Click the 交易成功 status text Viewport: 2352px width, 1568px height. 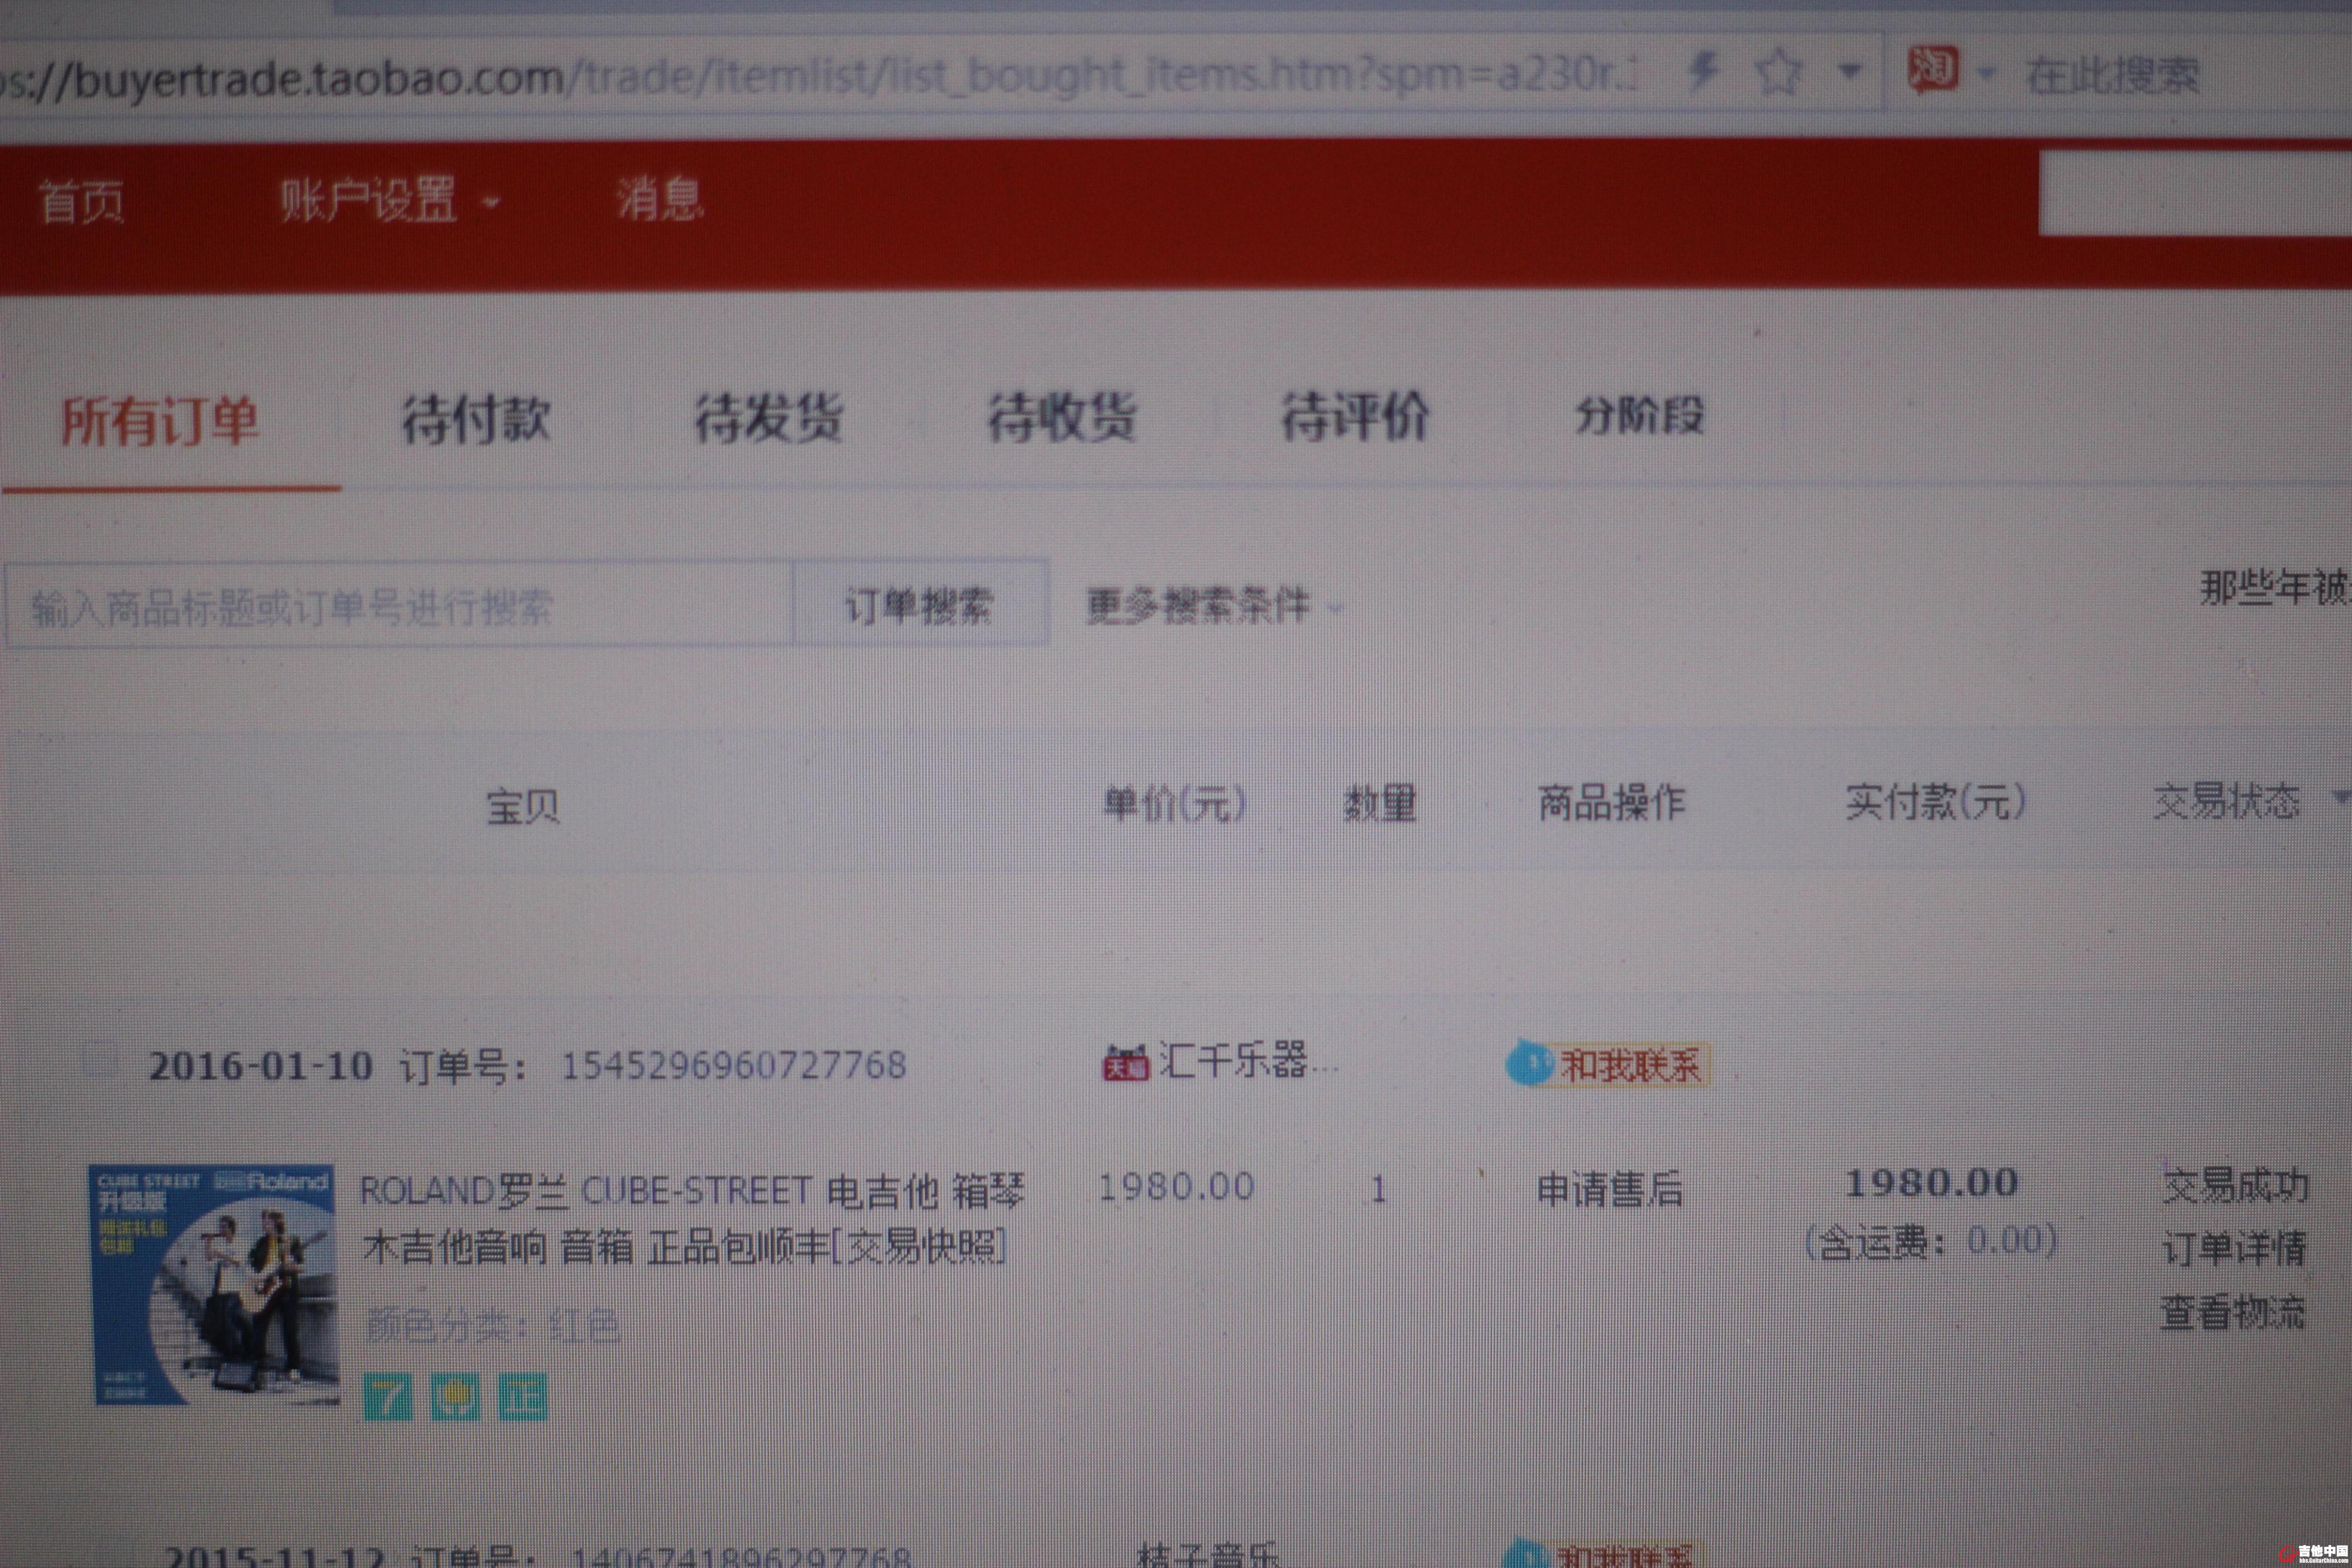(2236, 1185)
